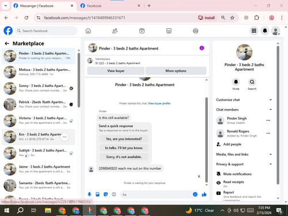
Task: Open options for Pinder Singh member
Action: (x=268, y=120)
